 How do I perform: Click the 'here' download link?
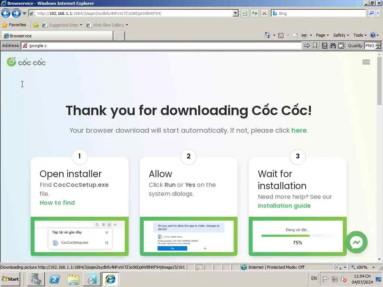pyautogui.click(x=299, y=130)
